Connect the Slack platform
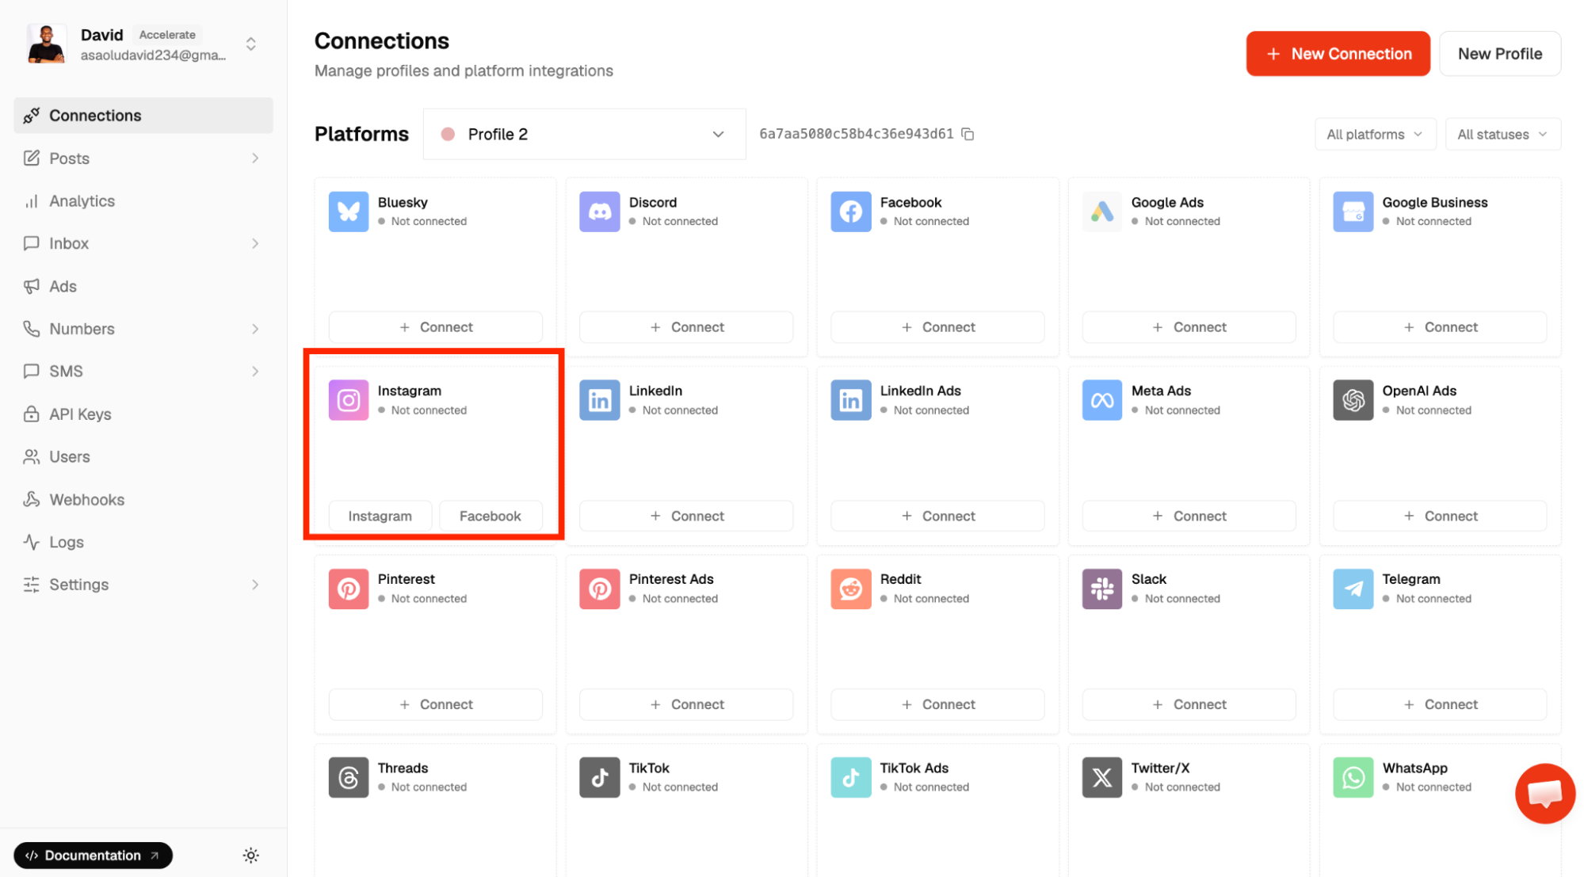This screenshot has height=877, width=1584. [1189, 704]
